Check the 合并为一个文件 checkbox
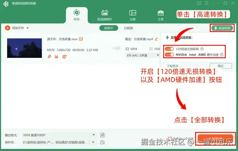The width and height of the screenshot is (238, 151). (170, 138)
